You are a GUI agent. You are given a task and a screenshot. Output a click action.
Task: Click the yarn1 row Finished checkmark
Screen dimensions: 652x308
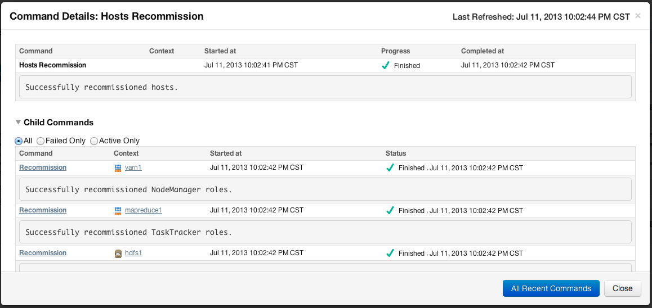point(390,167)
